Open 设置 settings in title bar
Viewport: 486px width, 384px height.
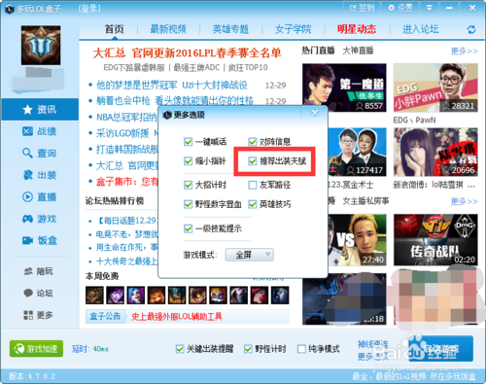[x=400, y=8]
